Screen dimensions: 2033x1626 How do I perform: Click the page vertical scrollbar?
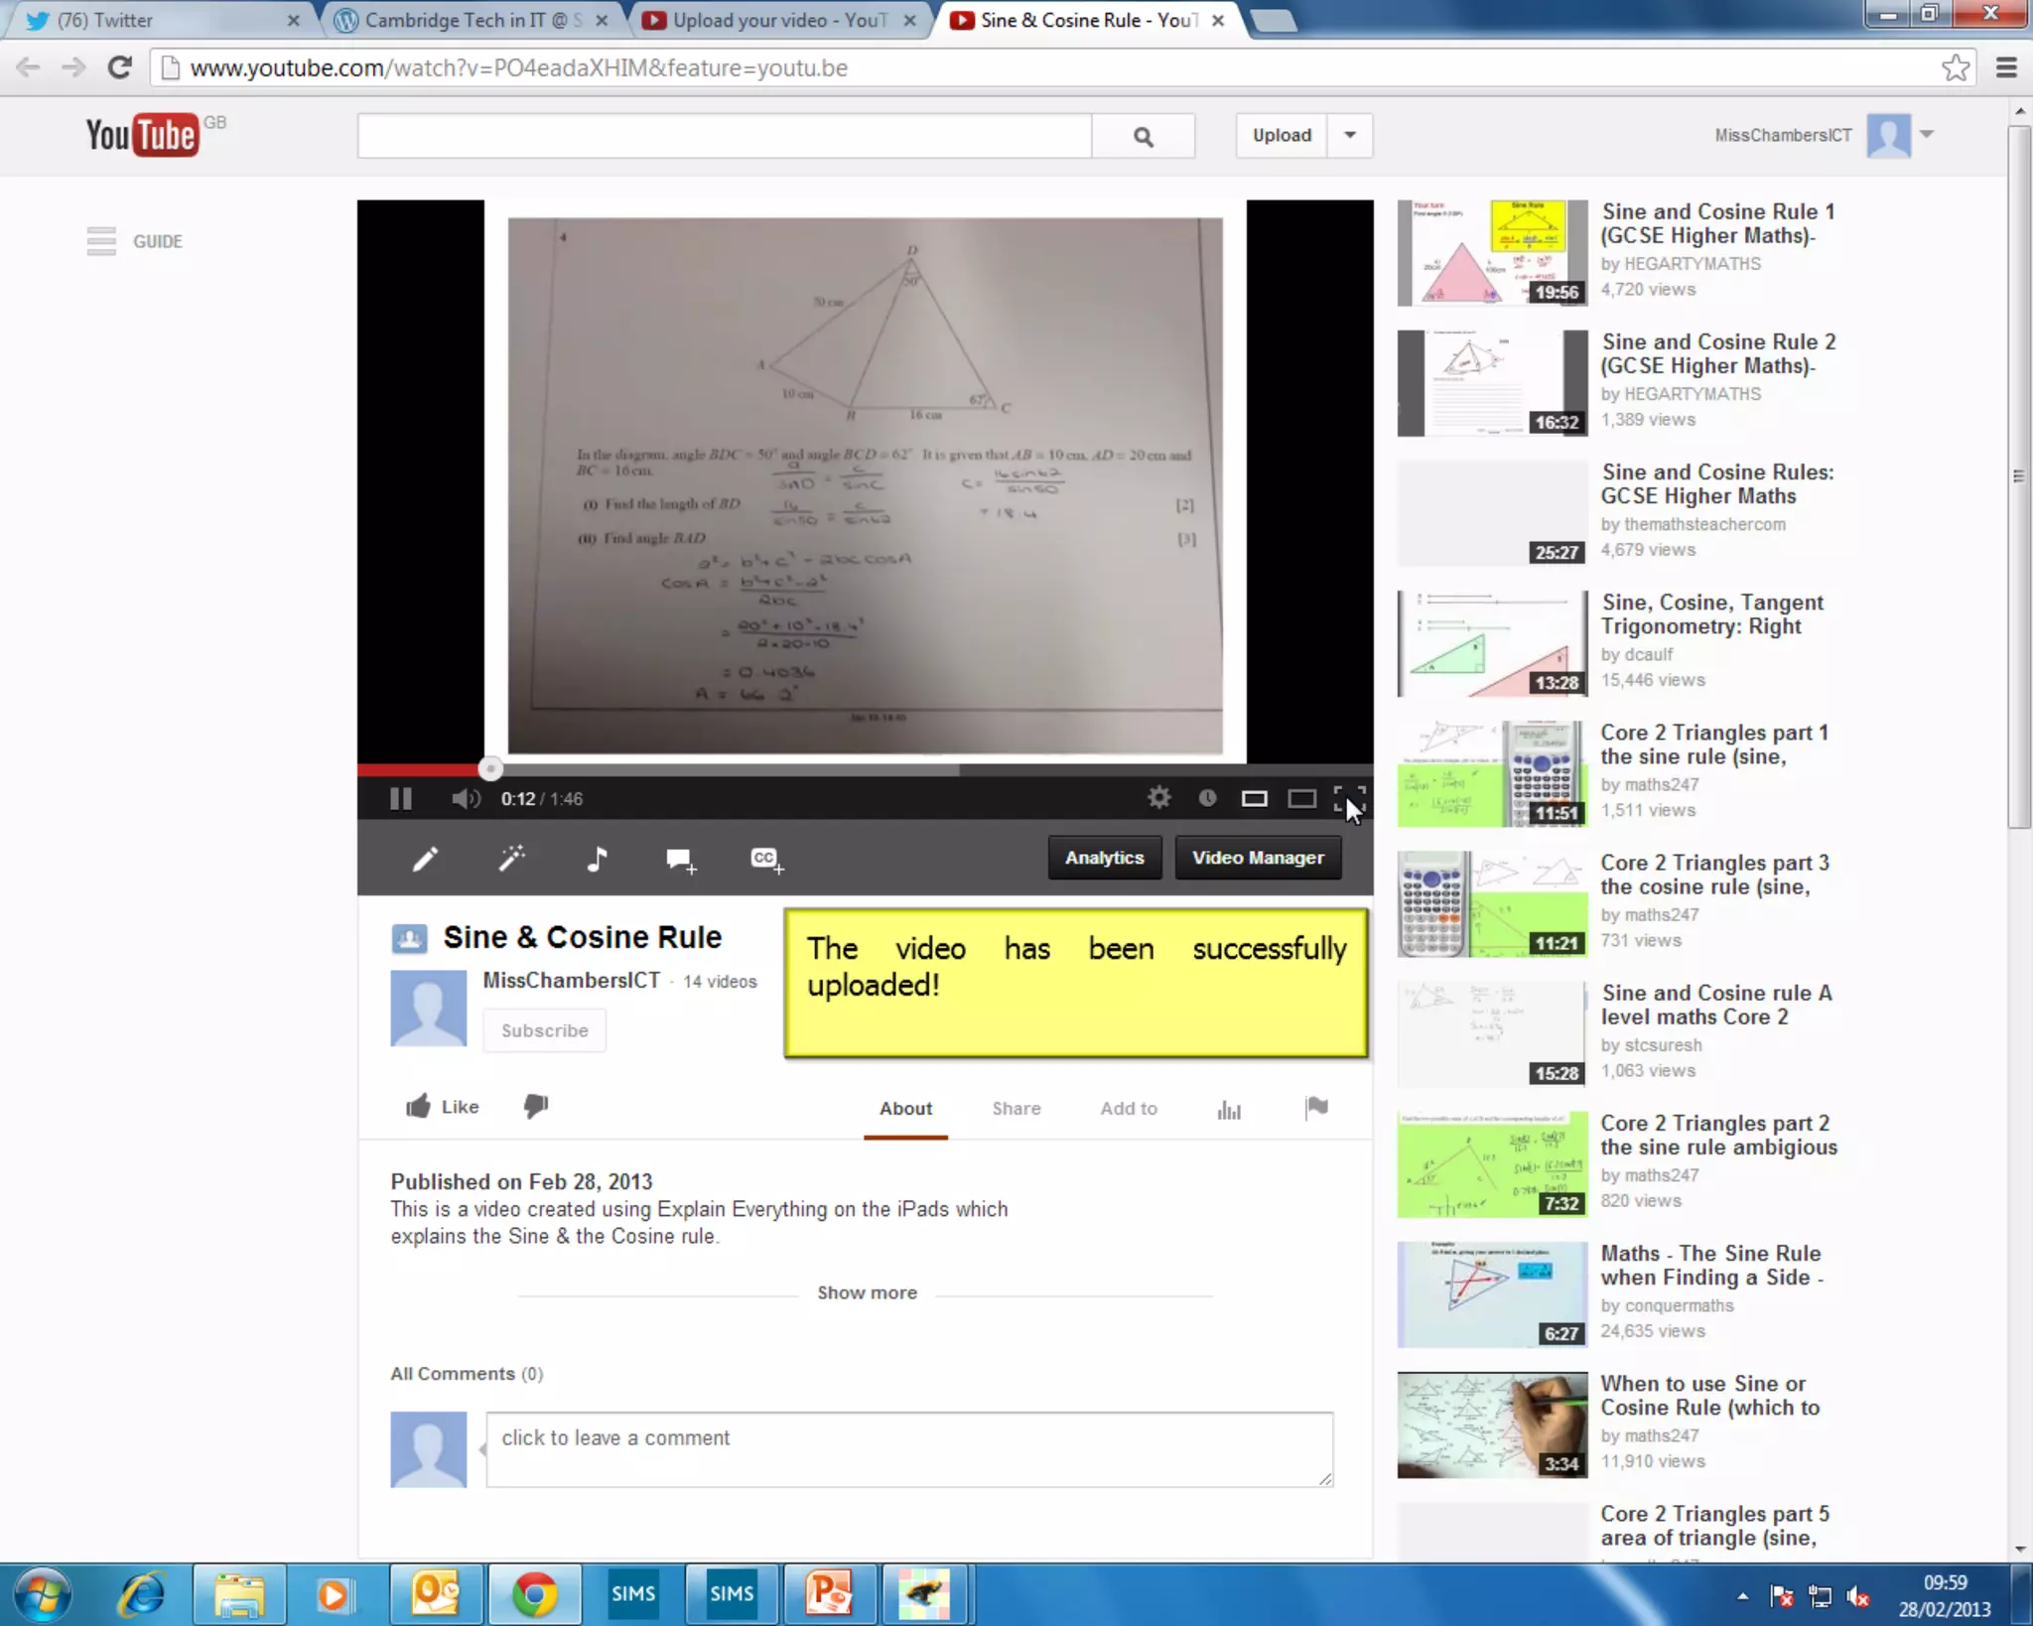point(2019,476)
